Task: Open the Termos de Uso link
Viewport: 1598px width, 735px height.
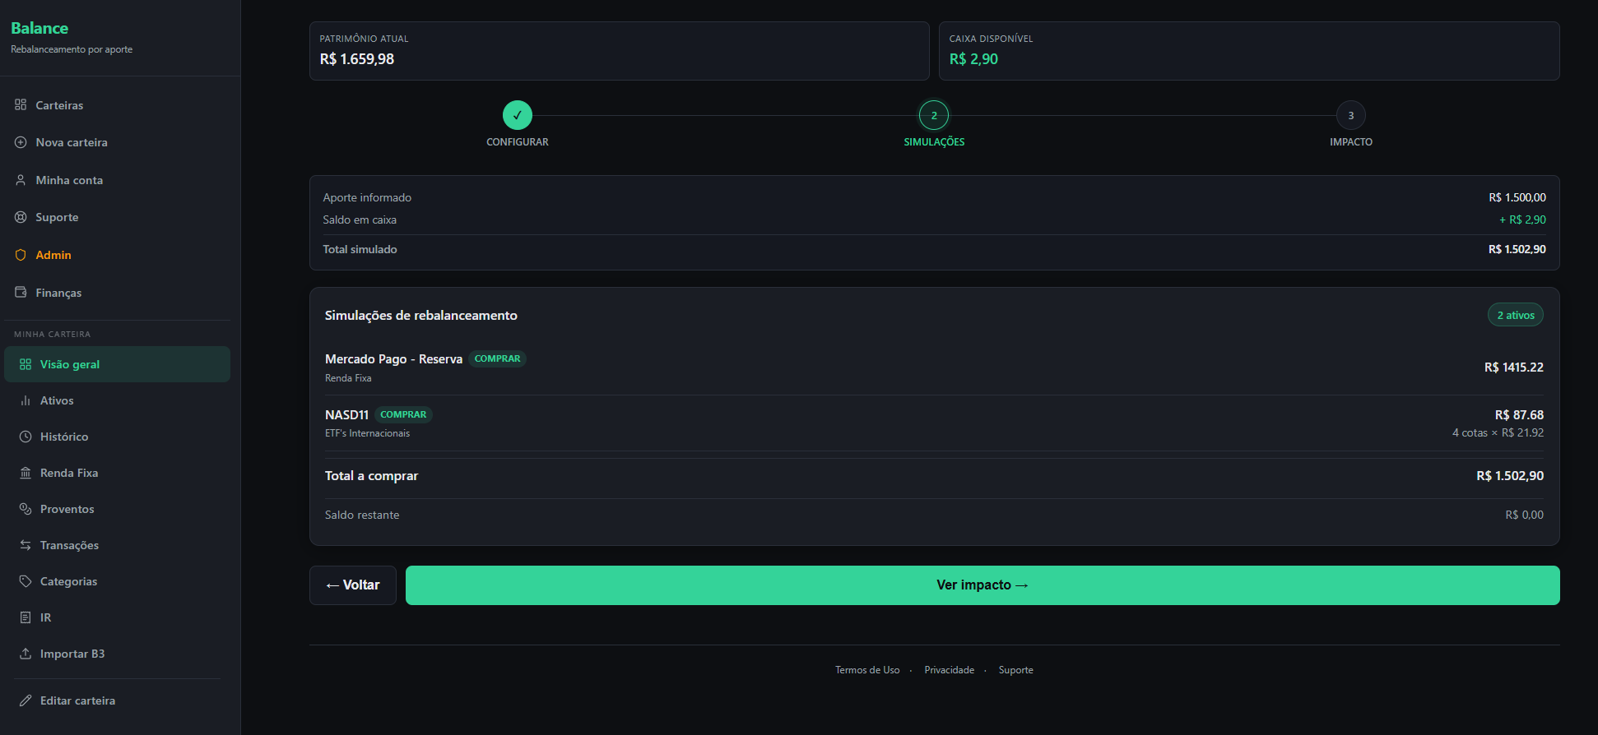Action: pos(867,670)
